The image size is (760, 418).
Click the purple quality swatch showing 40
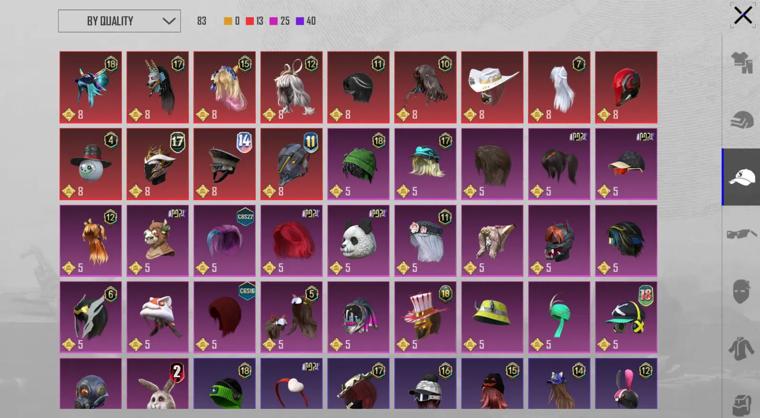click(x=300, y=21)
